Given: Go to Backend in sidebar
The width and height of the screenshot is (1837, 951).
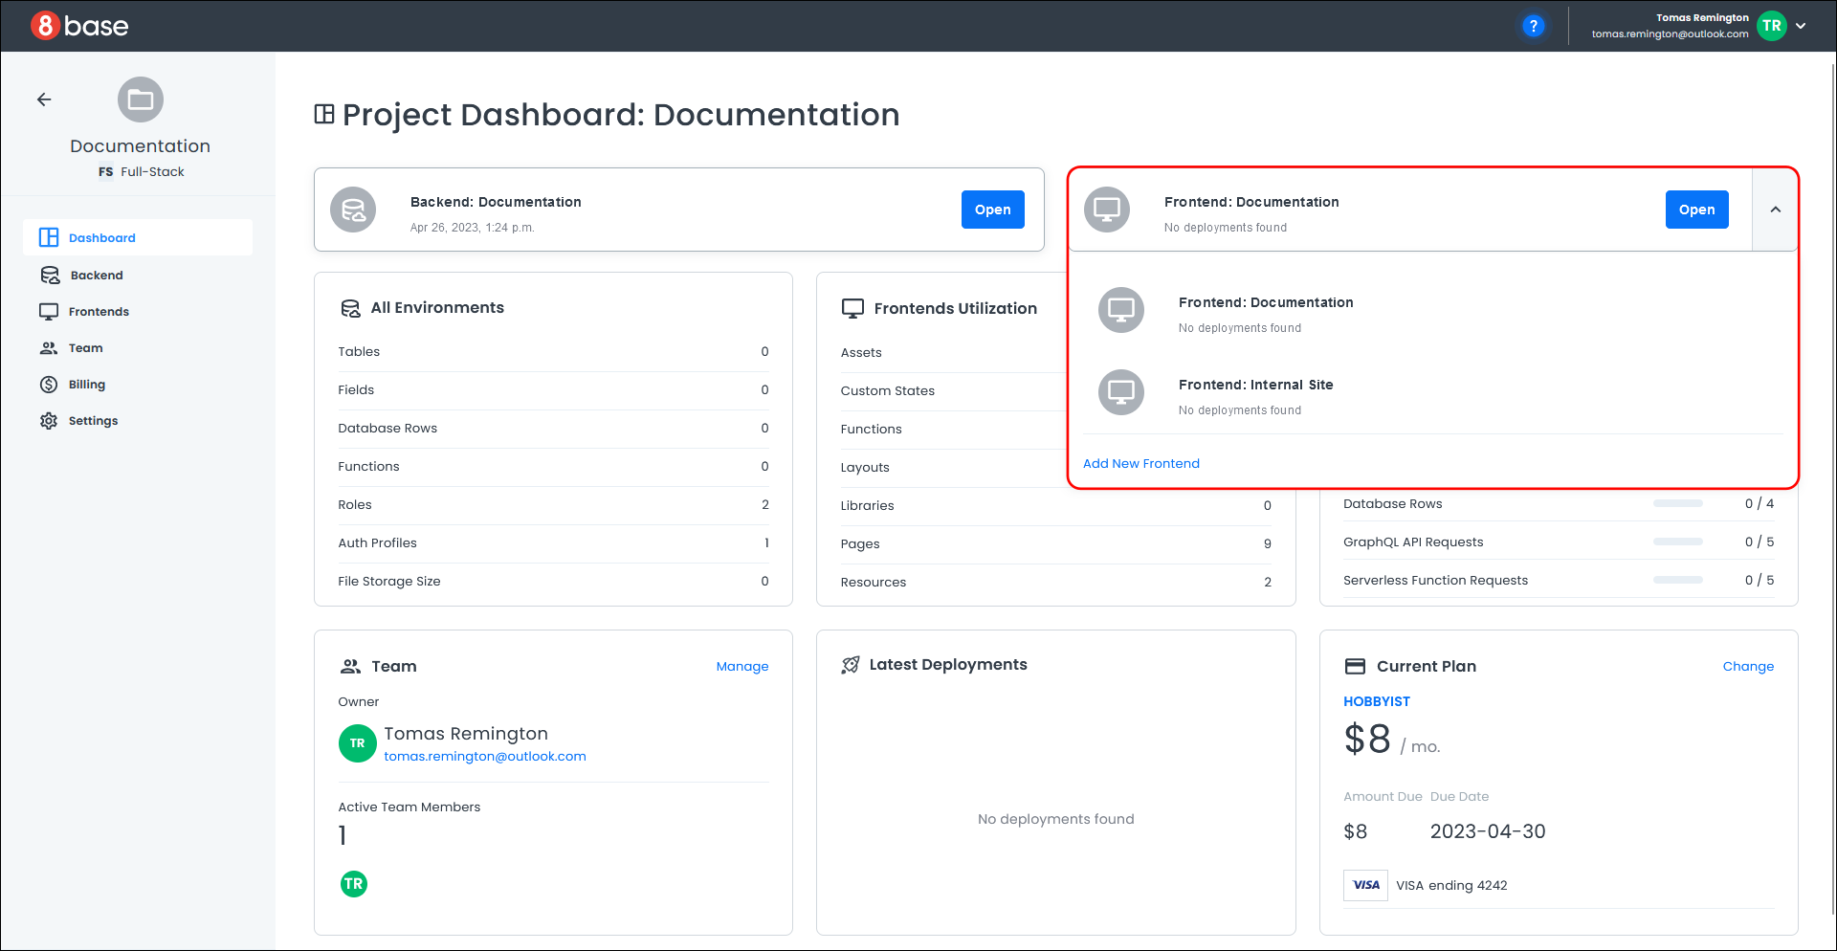Looking at the screenshot, I should point(96,276).
